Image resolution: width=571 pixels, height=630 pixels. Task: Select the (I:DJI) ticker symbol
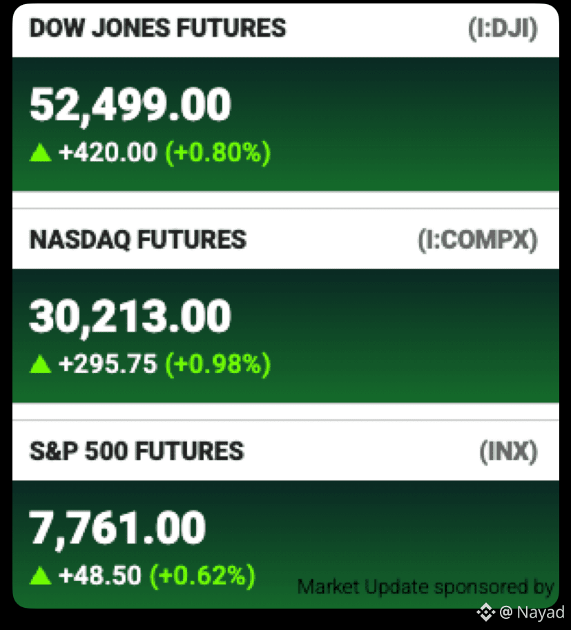tap(503, 29)
